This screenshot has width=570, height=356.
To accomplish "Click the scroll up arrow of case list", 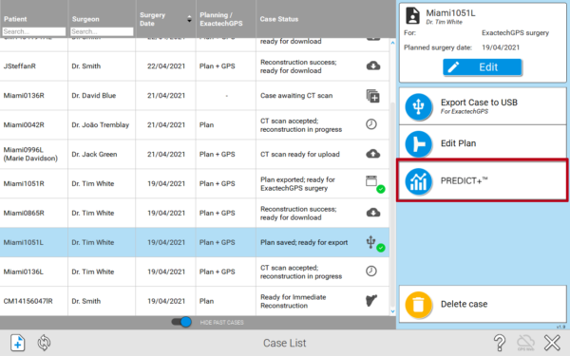I will [x=392, y=43].
